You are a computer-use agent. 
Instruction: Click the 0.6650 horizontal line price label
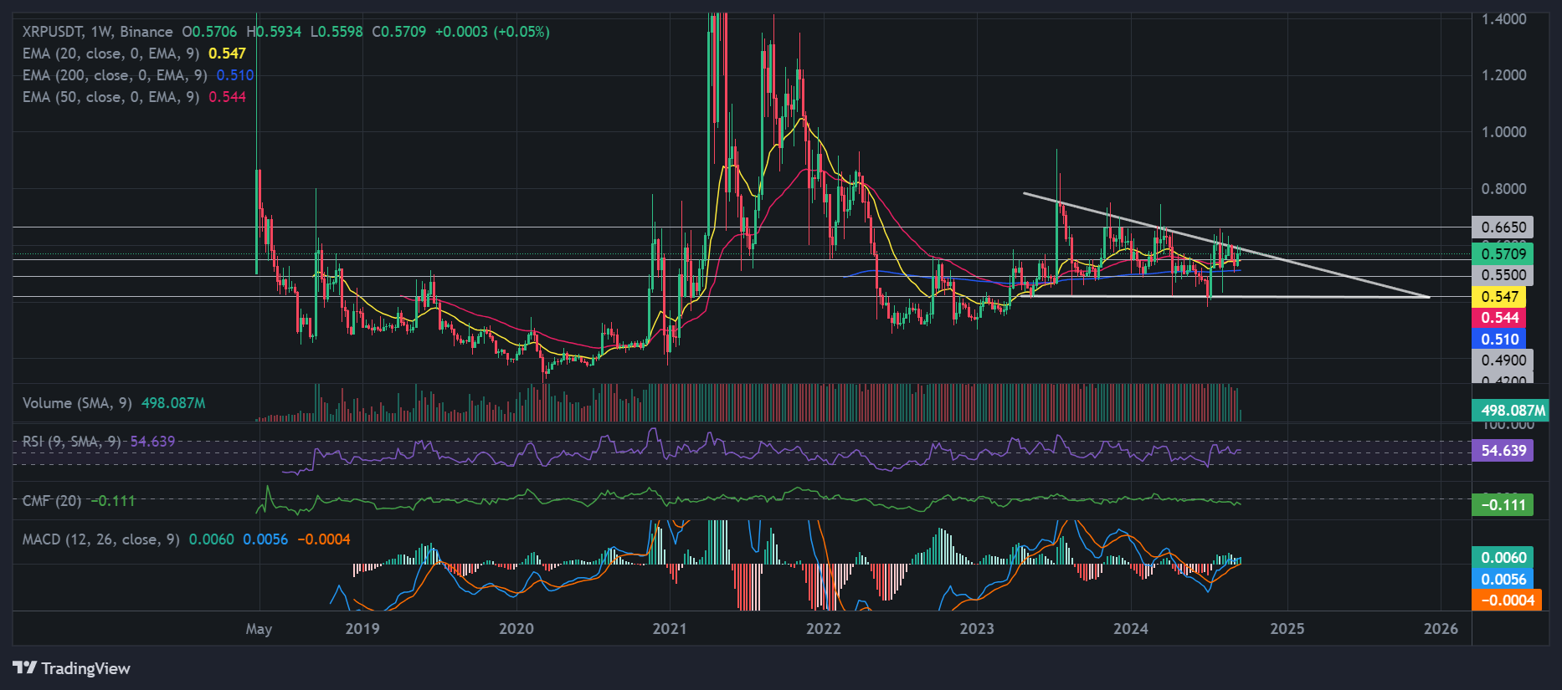tap(1504, 227)
